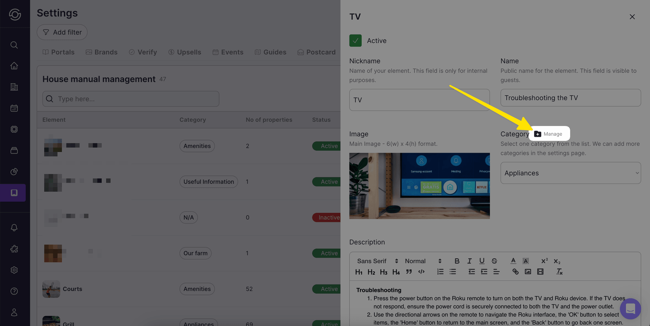Open the sidebar settings gear
Image resolution: width=650 pixels, height=326 pixels.
tap(14, 270)
